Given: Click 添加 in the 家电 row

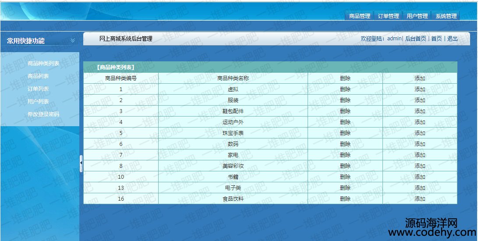Looking at the screenshot, I should point(420,155).
